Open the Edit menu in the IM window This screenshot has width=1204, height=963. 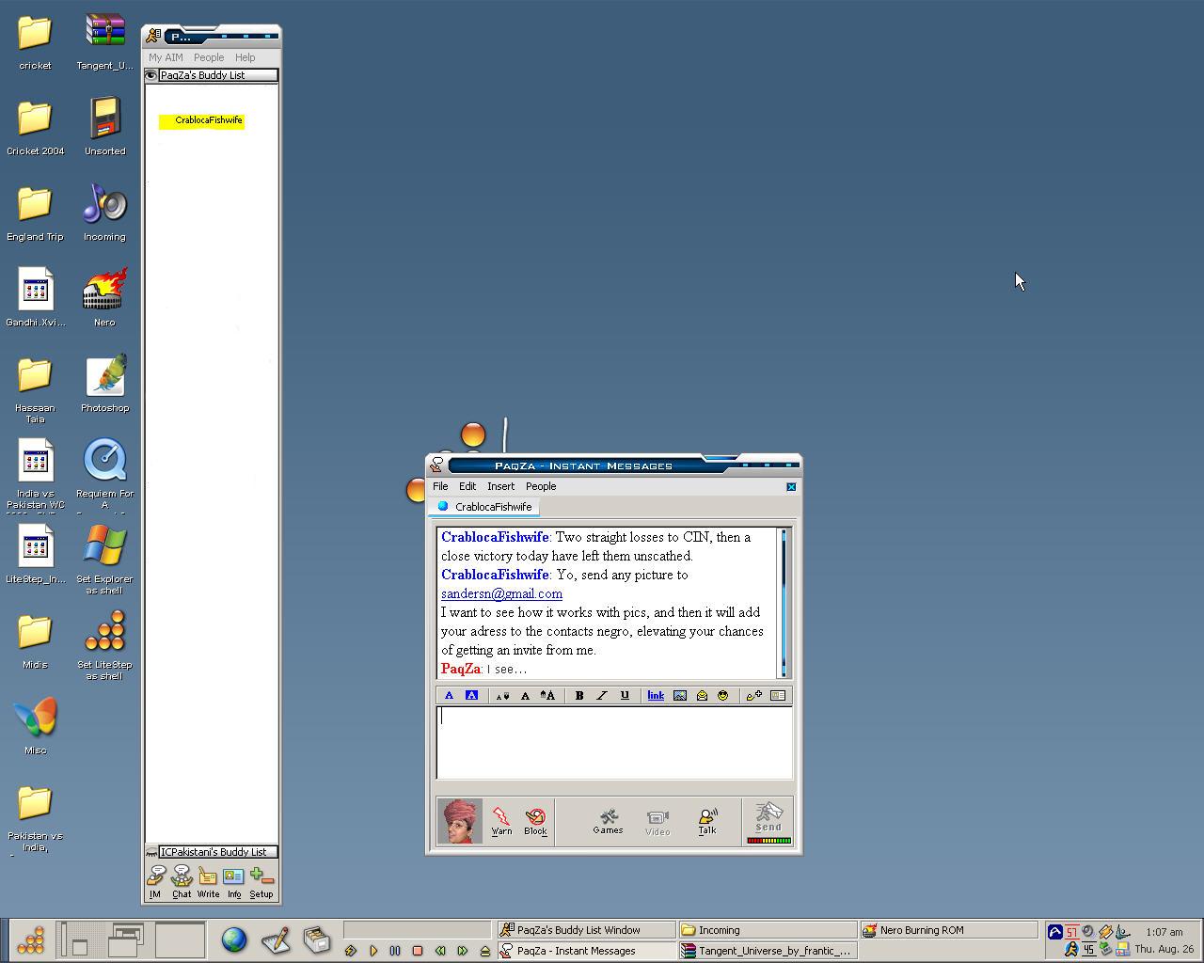coord(467,486)
